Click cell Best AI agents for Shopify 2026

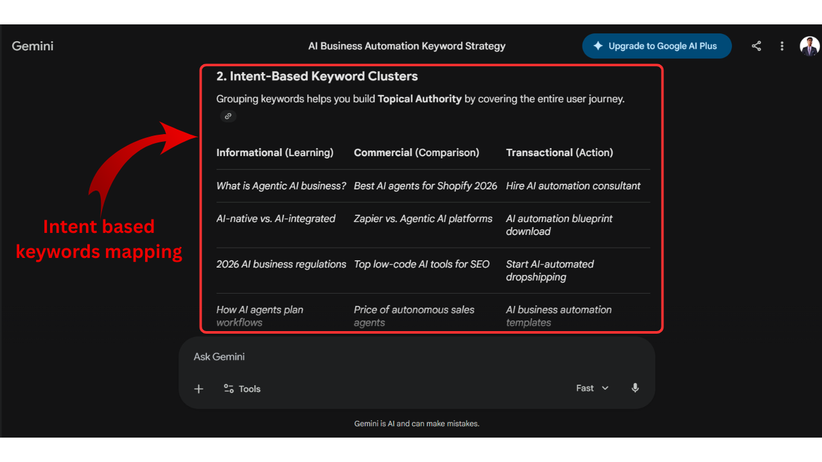click(425, 186)
